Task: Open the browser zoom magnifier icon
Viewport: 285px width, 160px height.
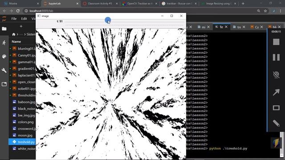Action: (258, 11)
